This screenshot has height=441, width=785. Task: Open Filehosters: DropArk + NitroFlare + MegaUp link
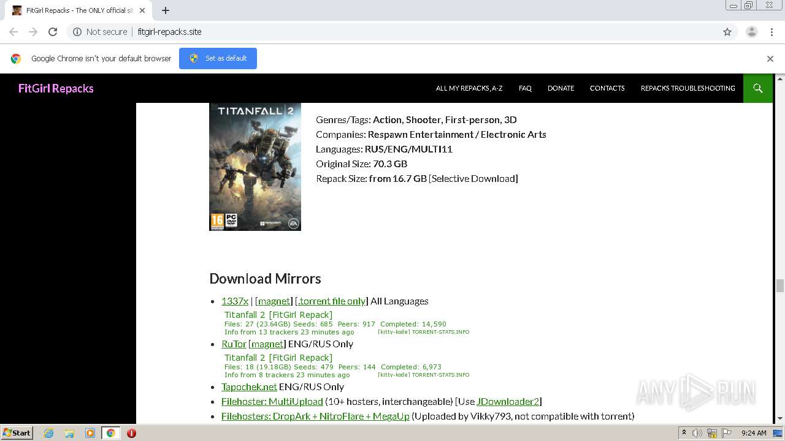(x=315, y=416)
